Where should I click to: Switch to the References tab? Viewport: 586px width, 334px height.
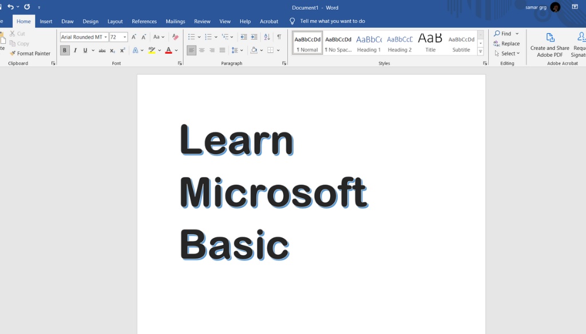[x=144, y=21]
